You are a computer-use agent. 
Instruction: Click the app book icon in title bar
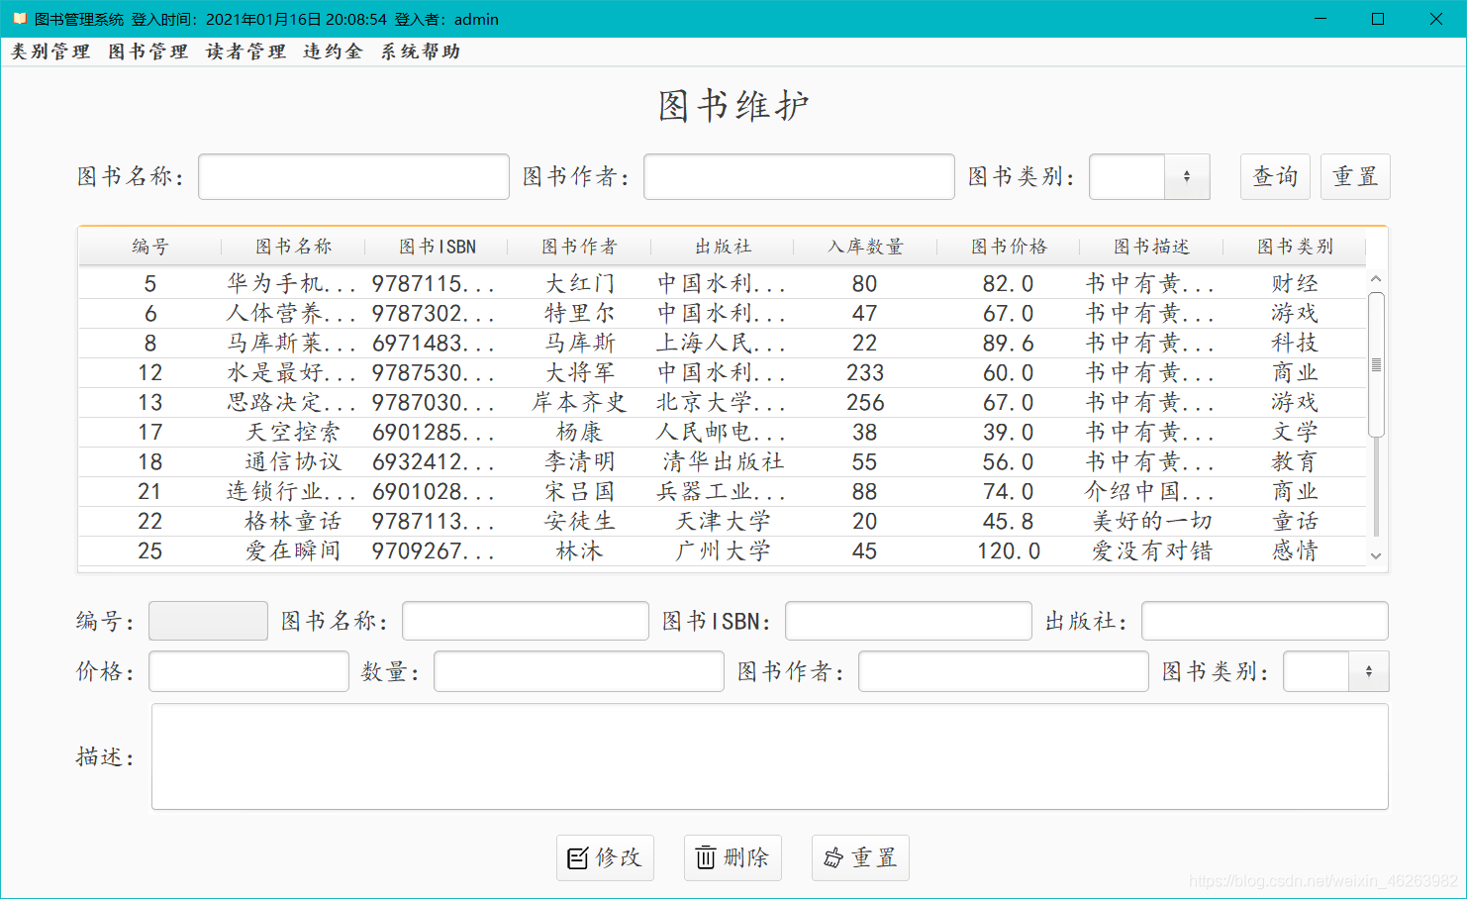20,19
